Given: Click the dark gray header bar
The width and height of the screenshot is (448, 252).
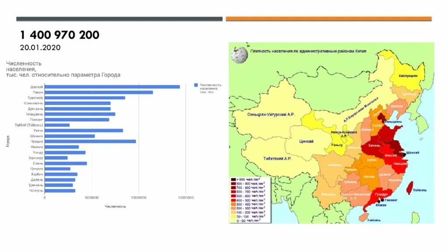Looking at the screenshot, I should click(x=119, y=19).
